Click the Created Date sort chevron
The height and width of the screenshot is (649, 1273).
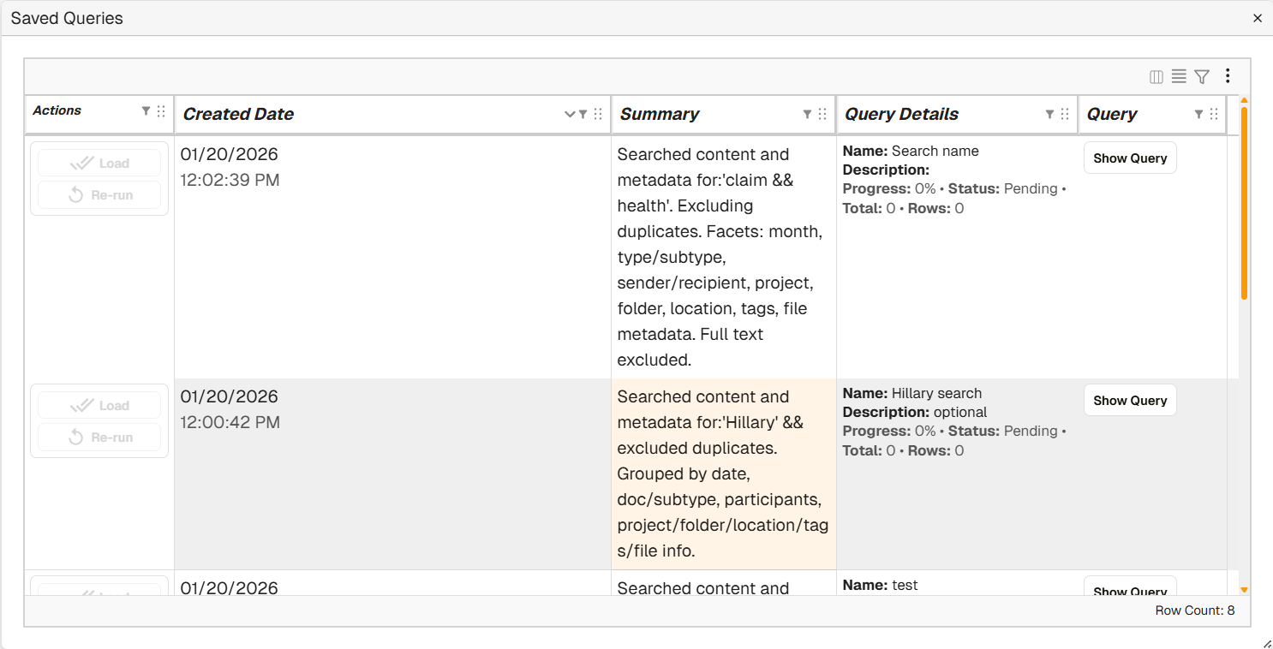tap(570, 115)
